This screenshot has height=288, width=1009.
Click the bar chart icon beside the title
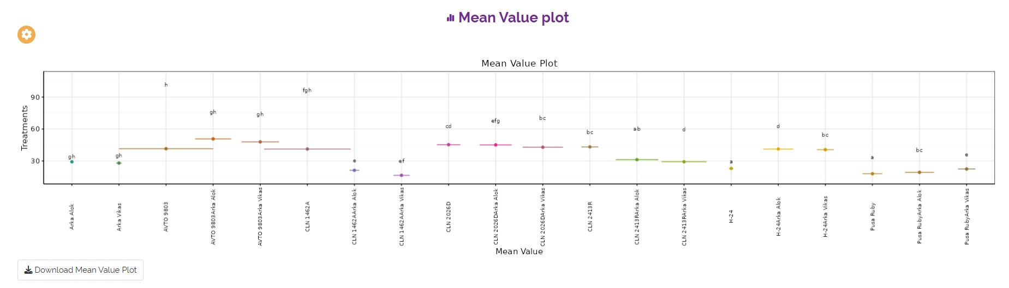click(x=451, y=18)
